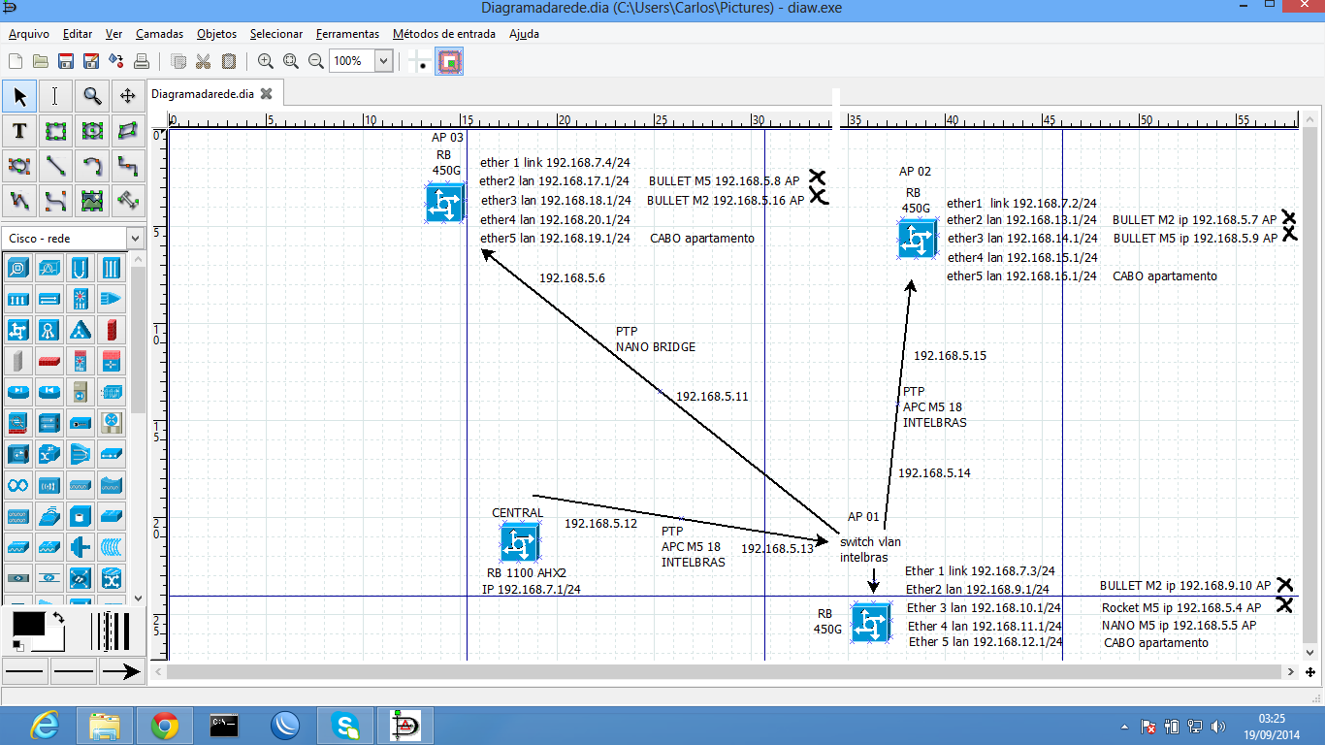Select the CENTRAL router object

click(520, 543)
